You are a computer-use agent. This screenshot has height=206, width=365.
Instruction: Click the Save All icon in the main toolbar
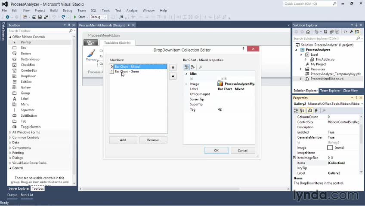coord(46,17)
